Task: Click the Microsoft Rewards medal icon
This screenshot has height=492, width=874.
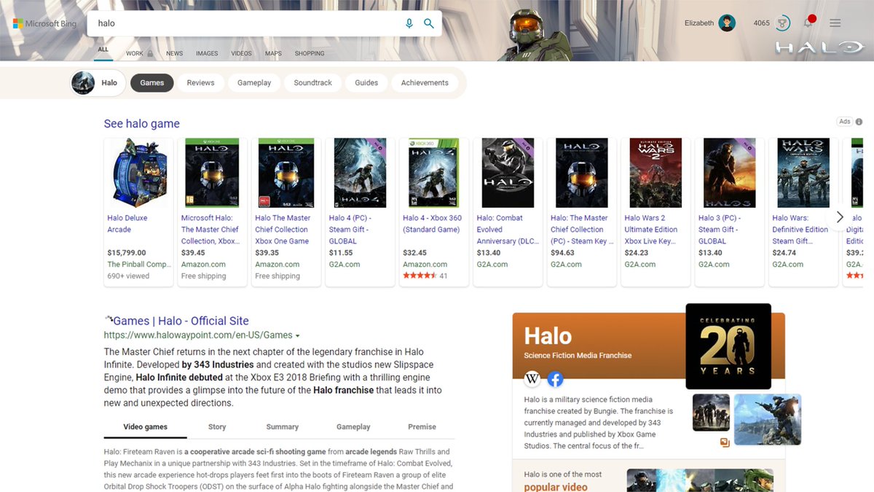Action: [783, 23]
